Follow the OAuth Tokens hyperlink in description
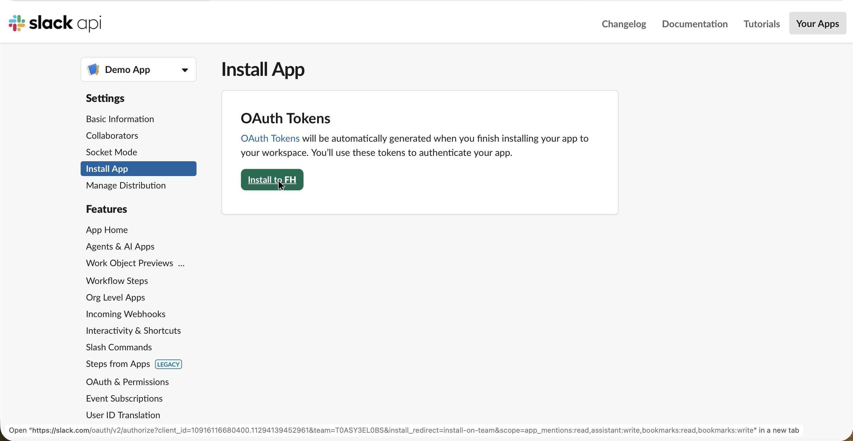 point(270,138)
